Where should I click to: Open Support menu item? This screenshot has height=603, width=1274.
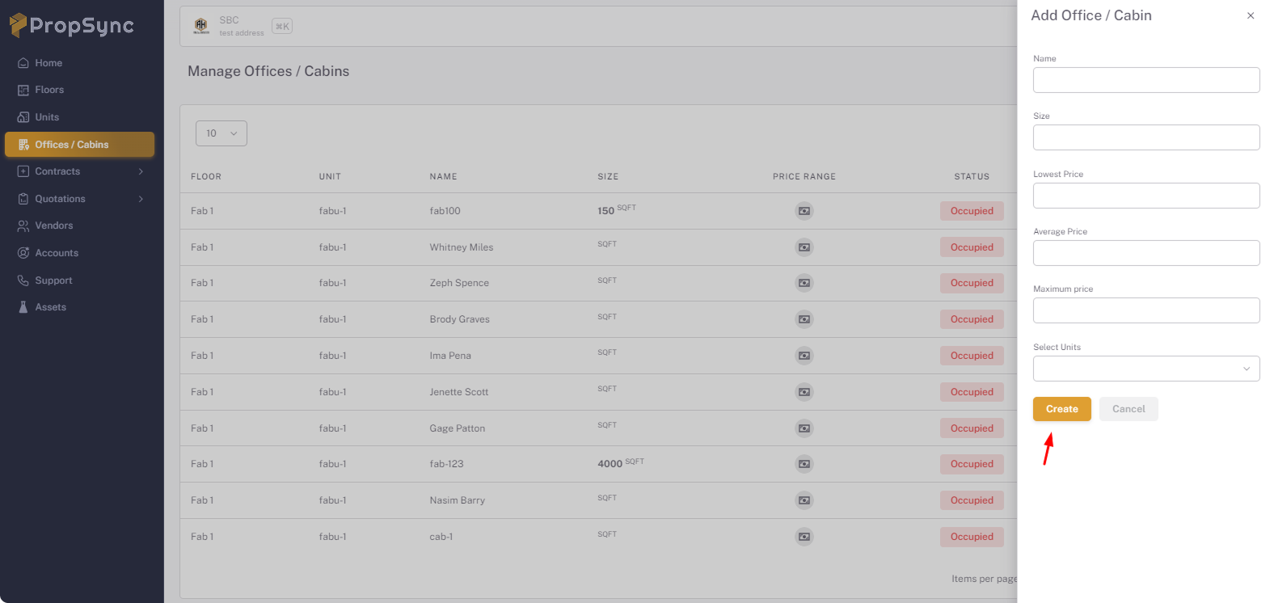(x=79, y=280)
